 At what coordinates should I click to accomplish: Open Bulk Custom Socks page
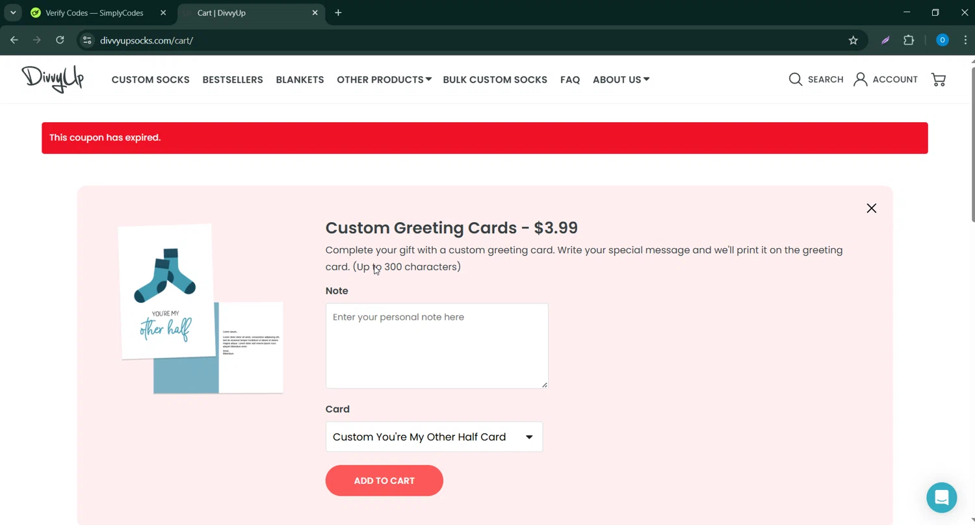495,79
